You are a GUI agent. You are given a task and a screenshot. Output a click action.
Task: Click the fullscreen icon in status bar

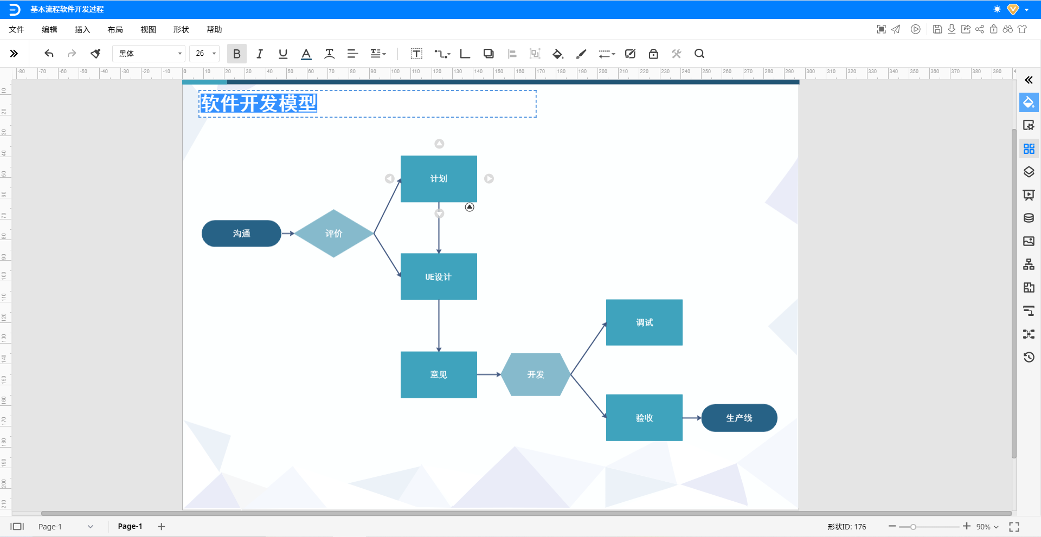point(1014,527)
